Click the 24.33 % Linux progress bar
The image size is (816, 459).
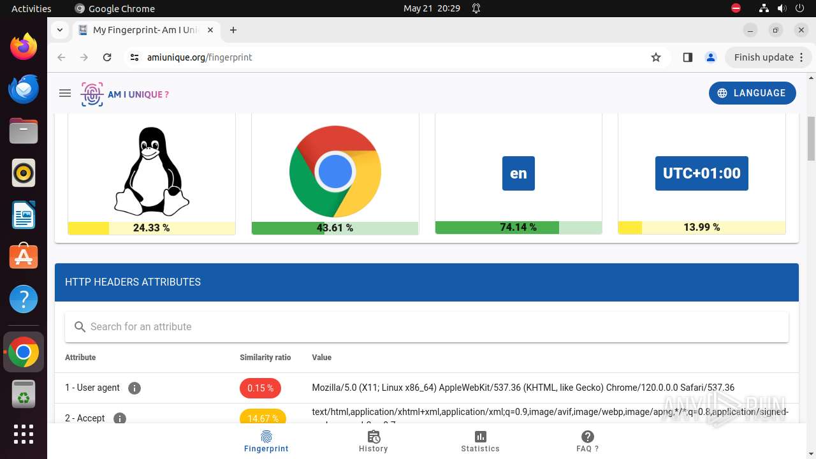point(152,228)
